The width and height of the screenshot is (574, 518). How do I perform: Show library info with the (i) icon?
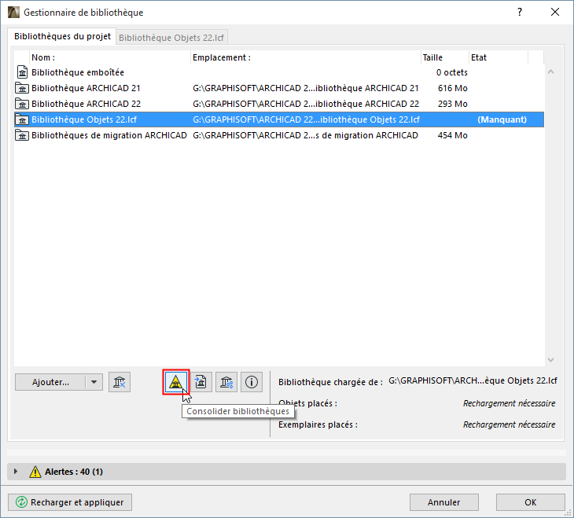252,382
